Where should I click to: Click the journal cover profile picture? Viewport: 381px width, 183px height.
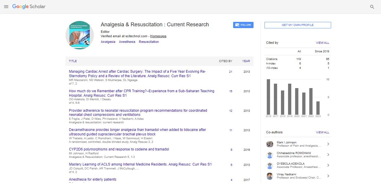[80, 35]
